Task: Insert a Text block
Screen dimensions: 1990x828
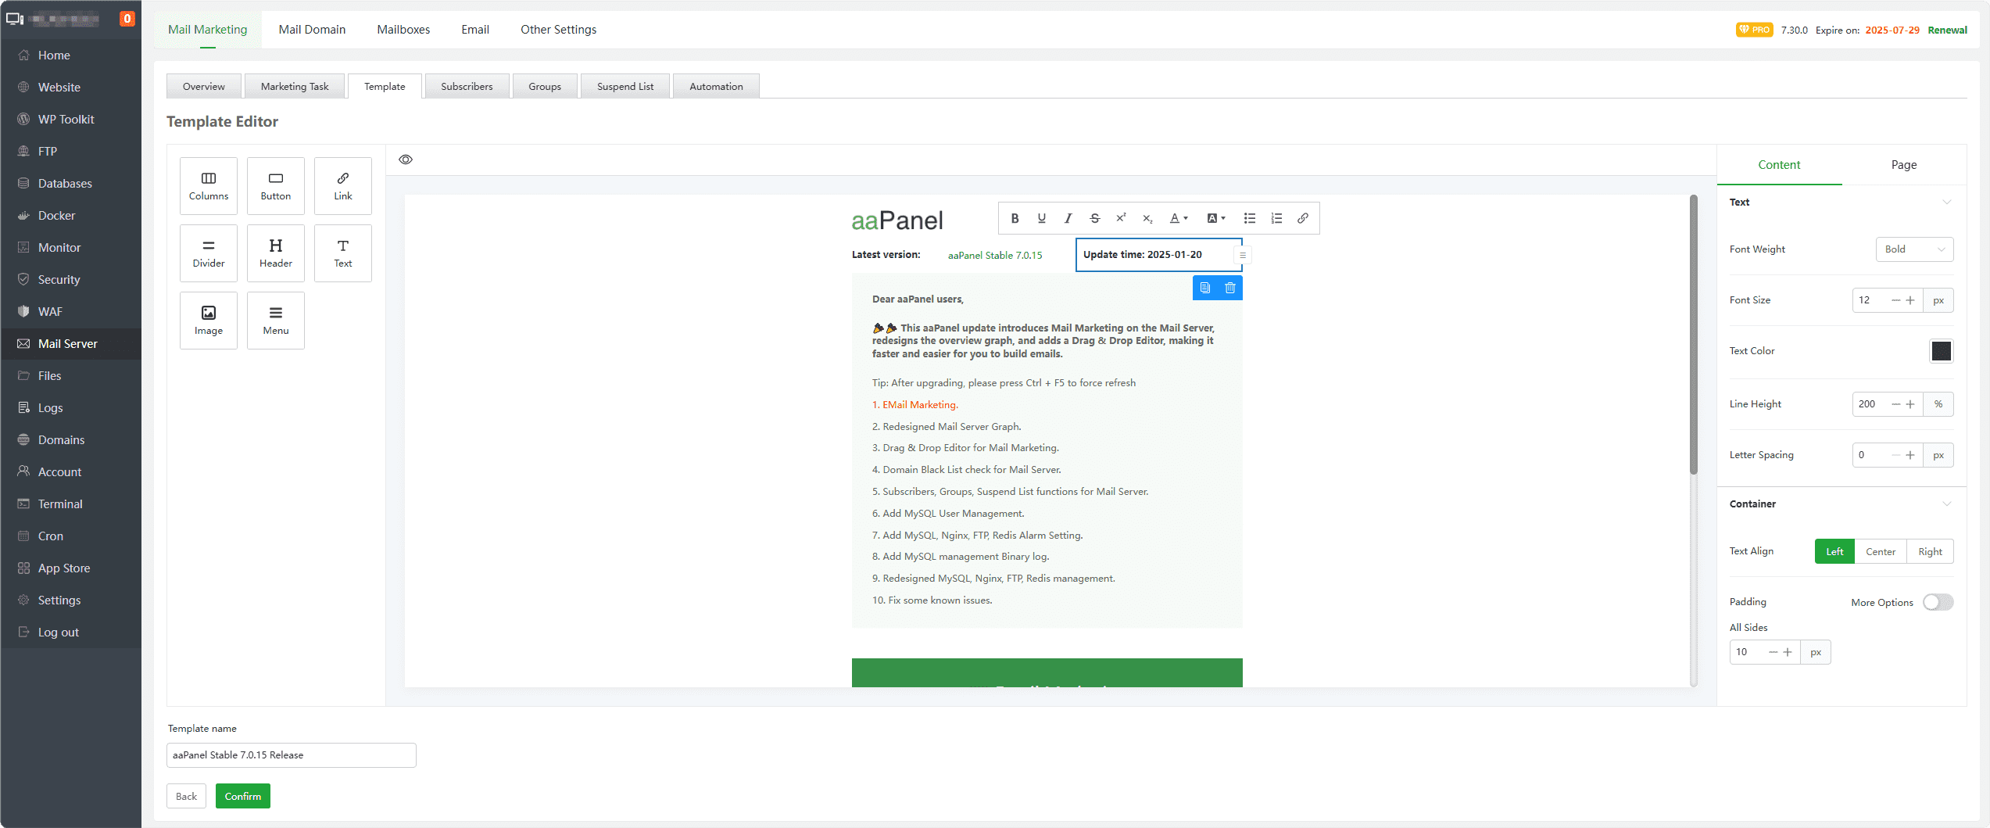Action: (343, 253)
